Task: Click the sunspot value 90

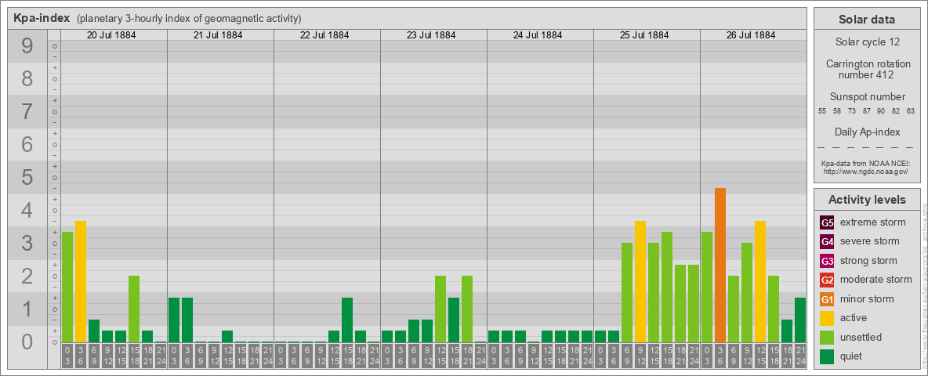Action: tap(881, 111)
